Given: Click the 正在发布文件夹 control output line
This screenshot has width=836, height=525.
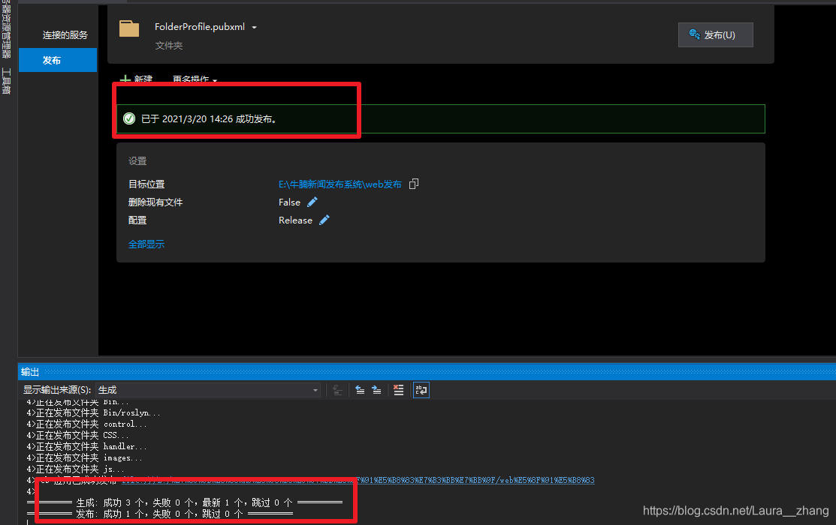Looking at the screenshot, I should click(x=86, y=424).
